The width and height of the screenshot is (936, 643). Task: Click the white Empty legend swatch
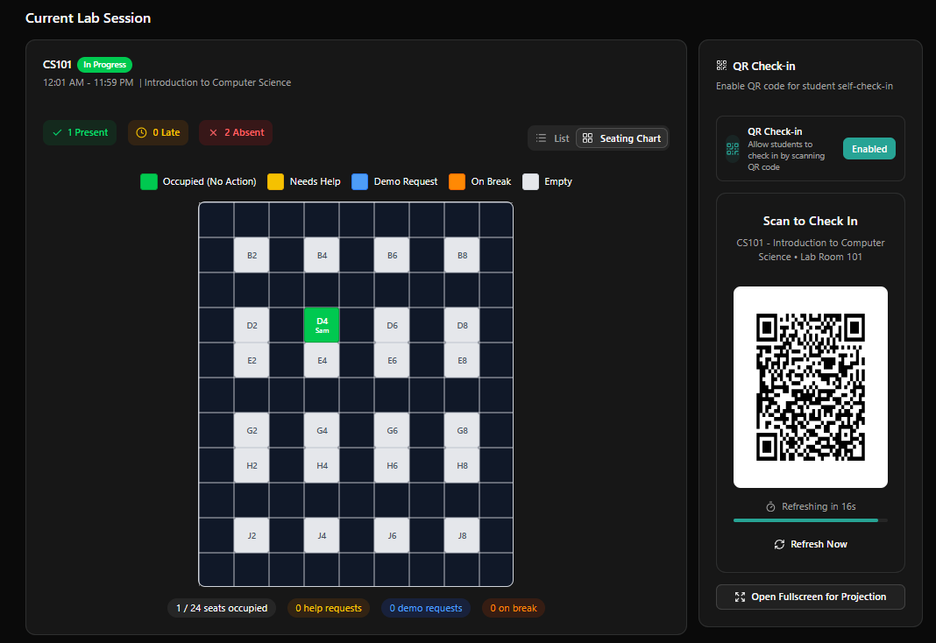(x=531, y=182)
